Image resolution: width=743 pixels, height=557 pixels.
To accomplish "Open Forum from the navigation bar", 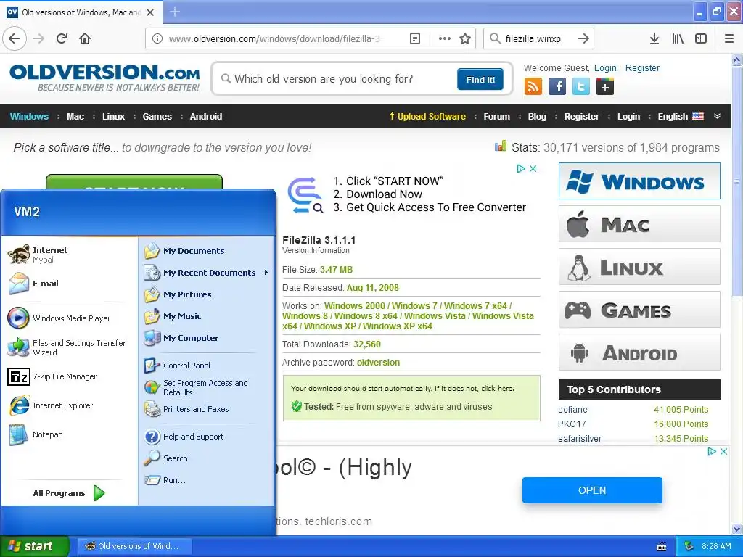I will point(496,117).
